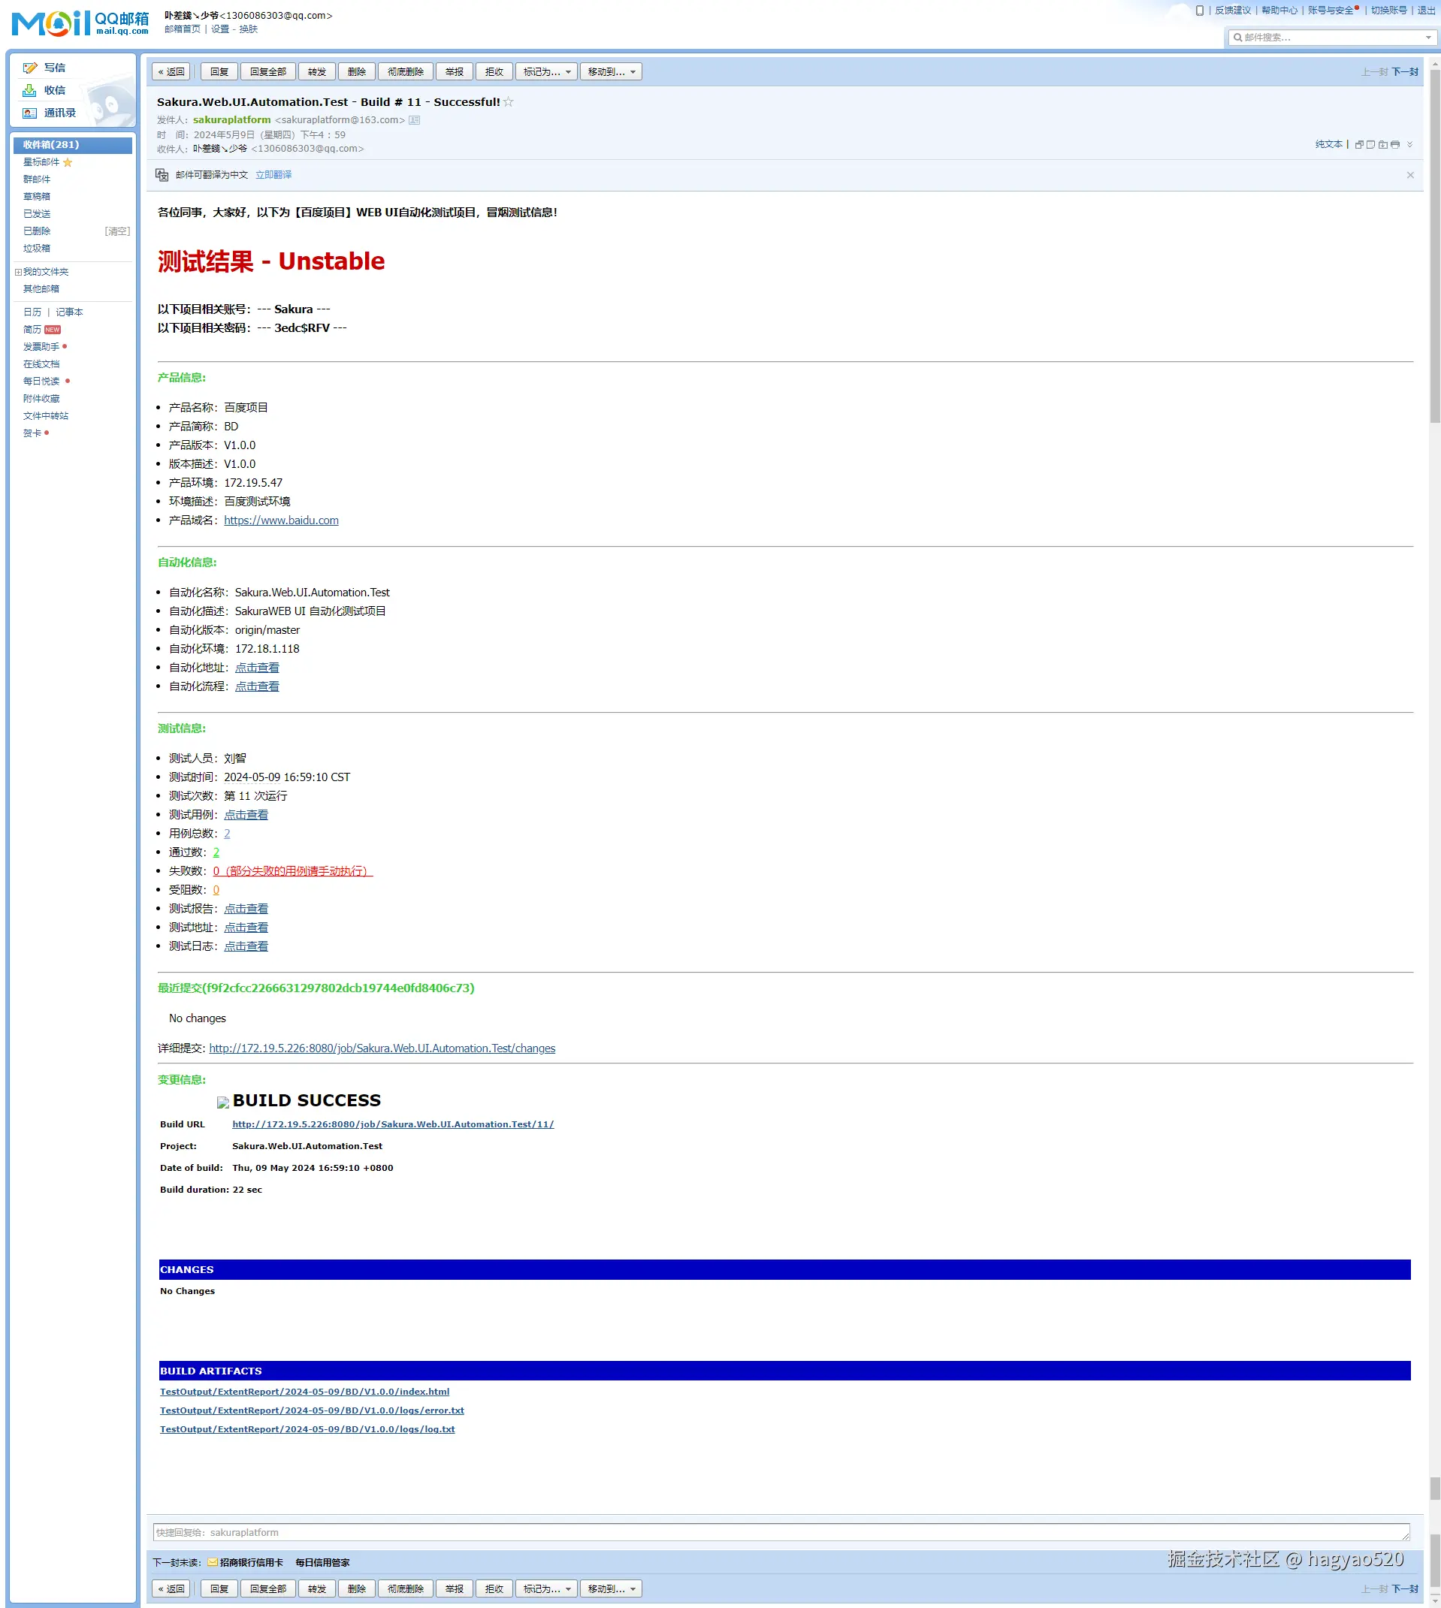Open the Jenkins changes URL link
The image size is (1441, 1608).
382,1048
